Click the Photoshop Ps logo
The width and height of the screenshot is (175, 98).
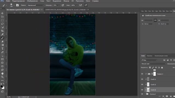[x=2, y=1]
